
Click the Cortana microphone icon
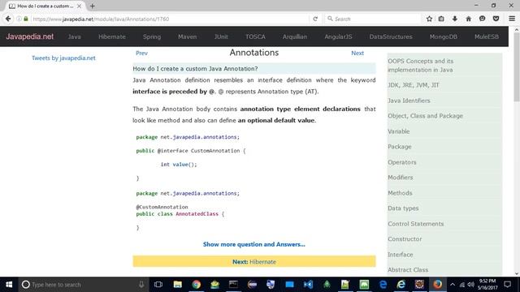click(x=141, y=285)
